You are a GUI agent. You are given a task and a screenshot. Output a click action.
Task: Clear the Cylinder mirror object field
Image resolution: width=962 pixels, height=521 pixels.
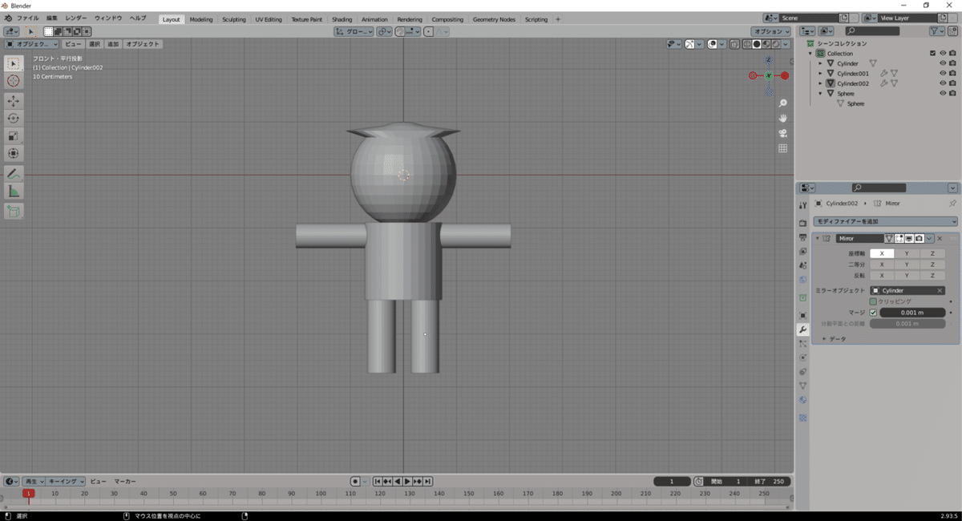940,291
